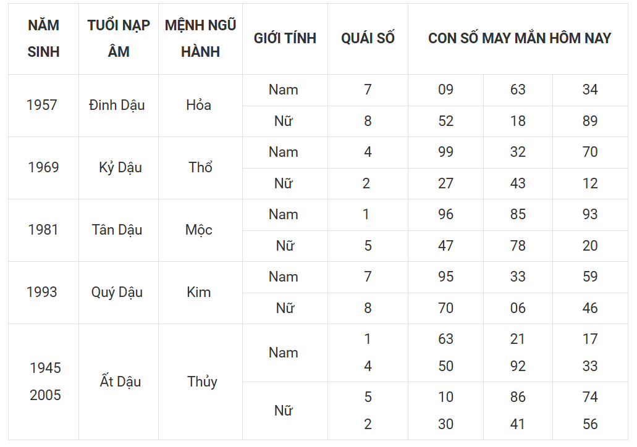
Task: Select the TUỔI NẠP ÂM header cell
Action: [x=119, y=38]
